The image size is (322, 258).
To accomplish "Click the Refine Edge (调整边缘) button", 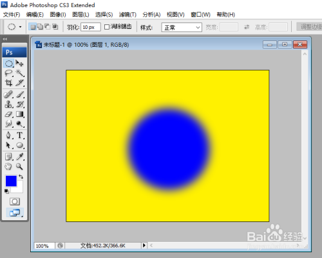I will pyautogui.click(x=310, y=27).
